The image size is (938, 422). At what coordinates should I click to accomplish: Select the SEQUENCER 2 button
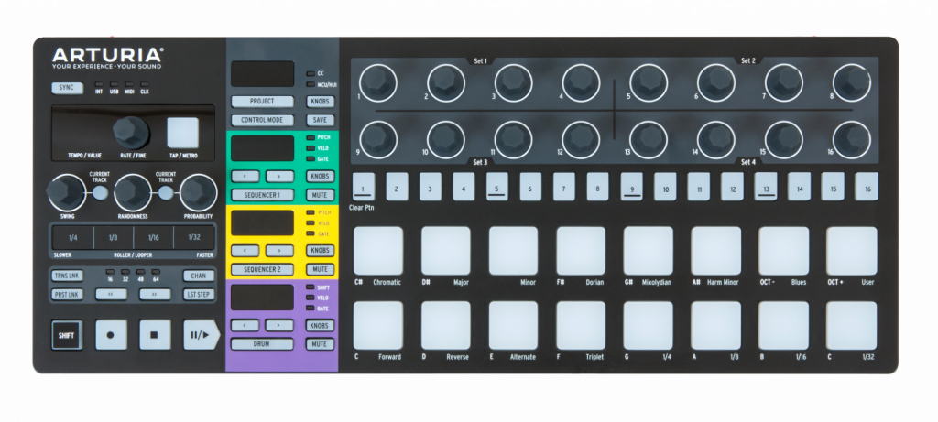[262, 269]
